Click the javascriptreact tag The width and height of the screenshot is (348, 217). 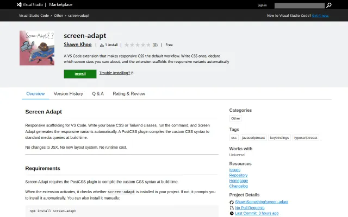[x=253, y=138]
